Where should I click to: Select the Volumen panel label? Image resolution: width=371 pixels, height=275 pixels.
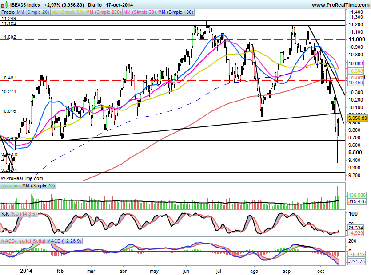(x=11, y=185)
